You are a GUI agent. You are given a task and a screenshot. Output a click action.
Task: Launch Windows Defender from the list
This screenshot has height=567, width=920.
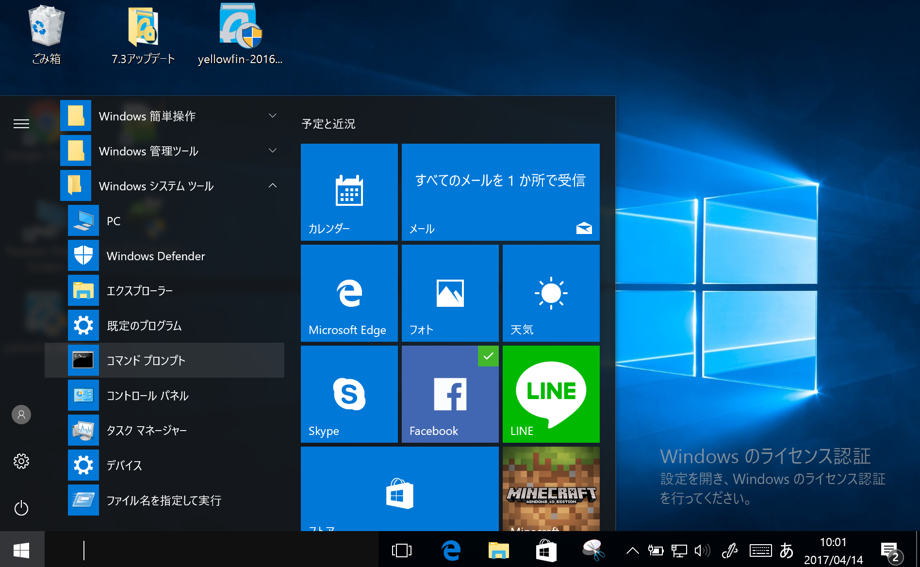pyautogui.click(x=176, y=256)
